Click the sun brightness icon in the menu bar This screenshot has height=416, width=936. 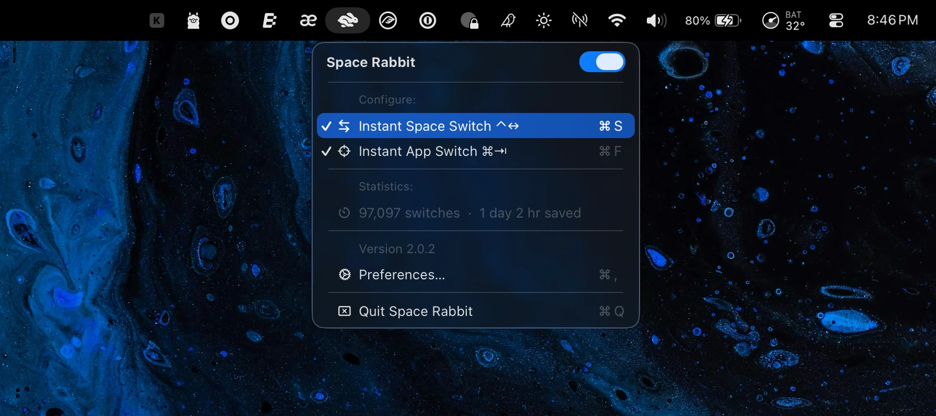[544, 21]
